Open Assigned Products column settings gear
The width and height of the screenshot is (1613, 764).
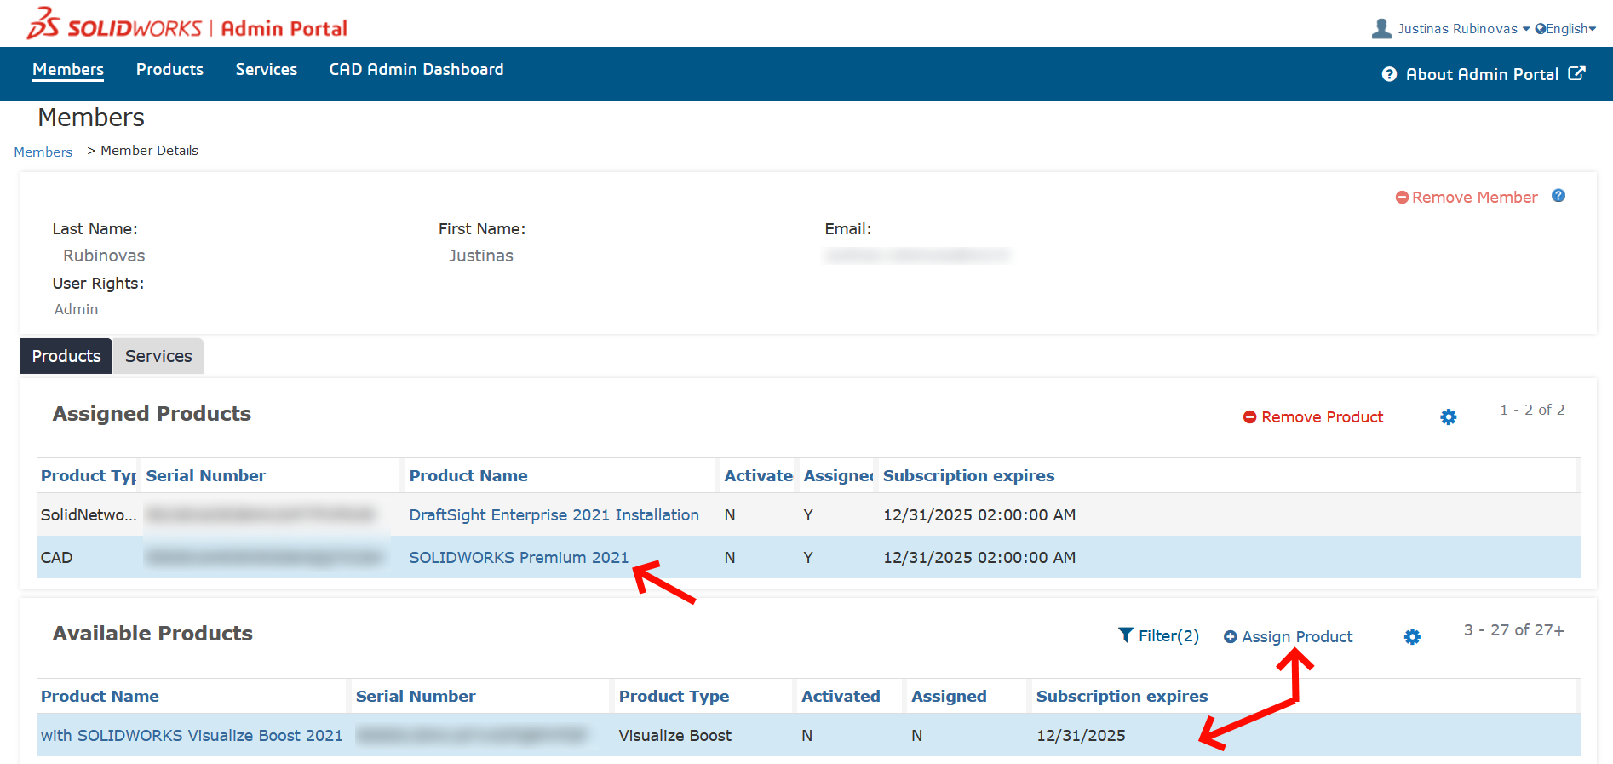click(x=1448, y=417)
